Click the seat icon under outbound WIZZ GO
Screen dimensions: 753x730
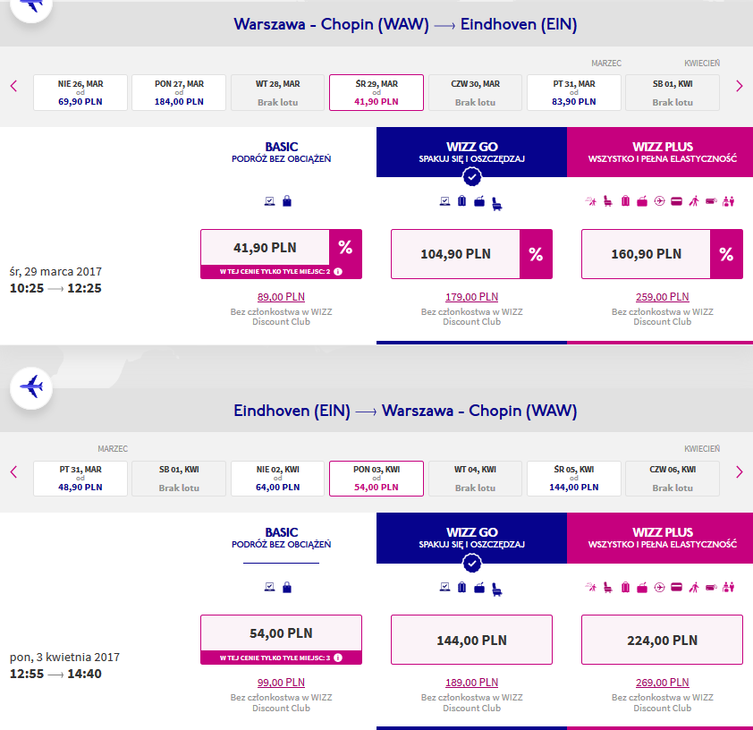(x=497, y=205)
